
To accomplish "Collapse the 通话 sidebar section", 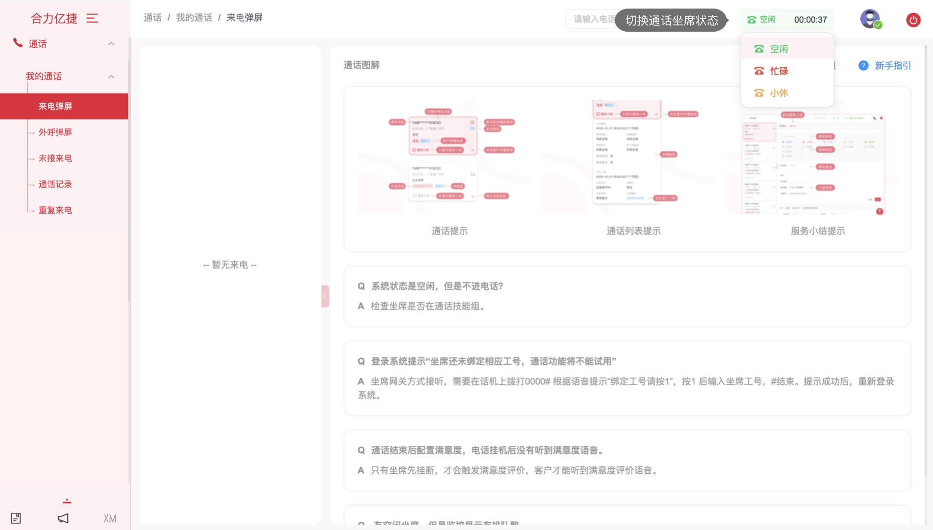I will [111, 44].
